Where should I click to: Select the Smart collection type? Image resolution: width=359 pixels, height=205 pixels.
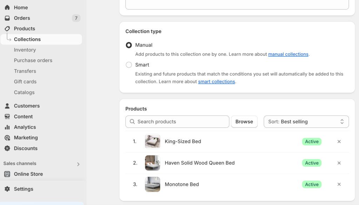click(x=129, y=65)
